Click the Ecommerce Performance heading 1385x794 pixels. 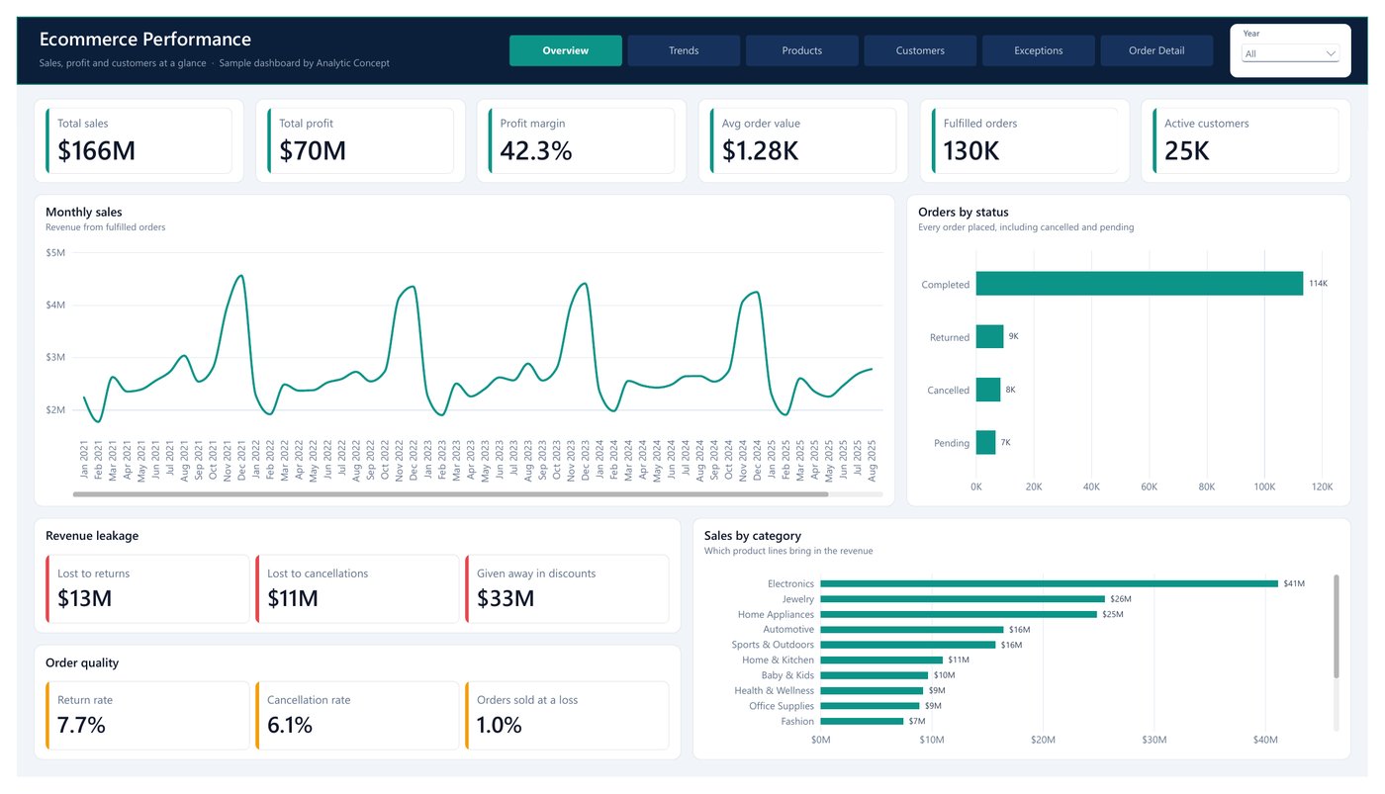[145, 40]
